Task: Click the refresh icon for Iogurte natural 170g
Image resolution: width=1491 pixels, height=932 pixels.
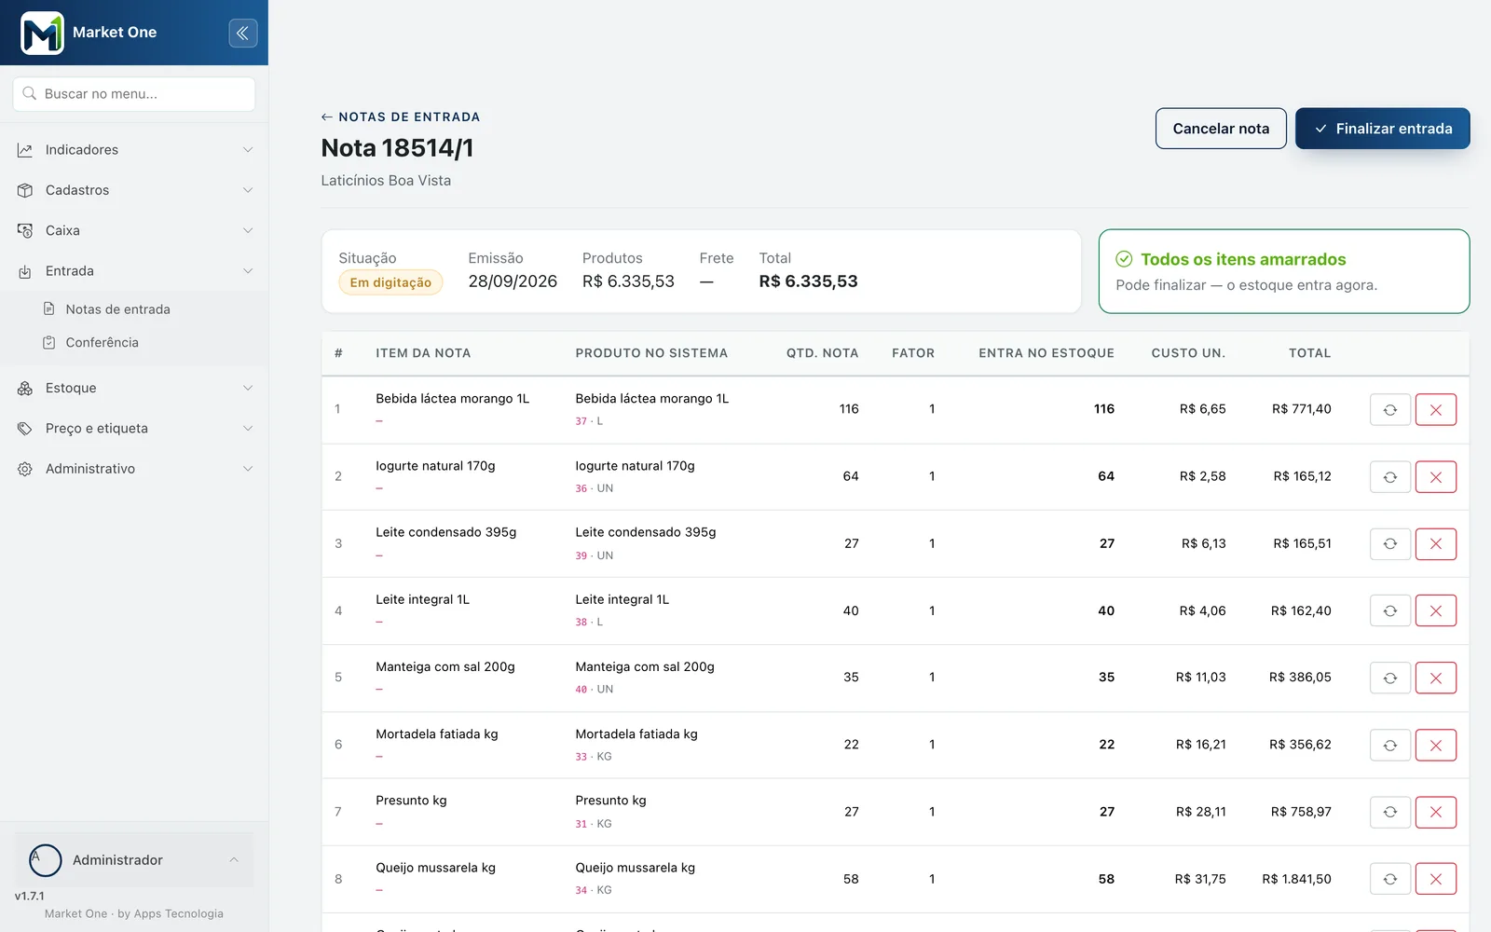Action: click(1389, 476)
